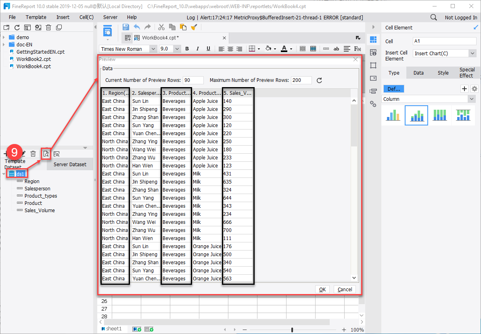Open the hyperlink panel icon
481x334 pixels.
[x=373, y=104]
